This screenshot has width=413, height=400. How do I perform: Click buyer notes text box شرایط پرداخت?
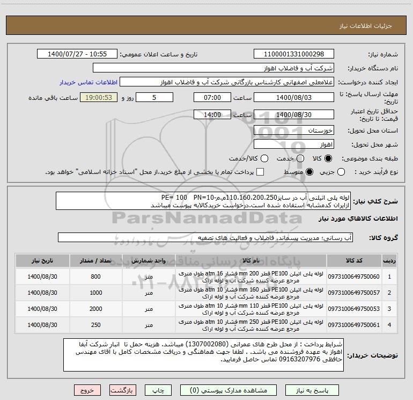click(203, 355)
